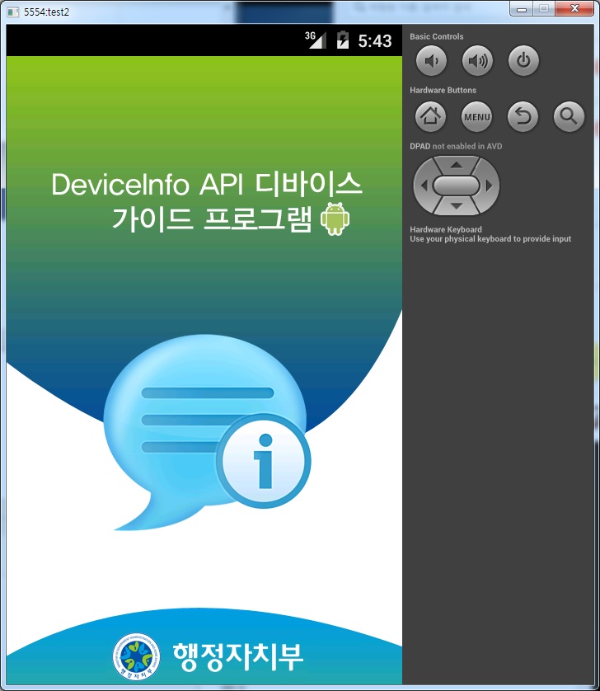Screen dimensions: 600x691
Task: Click the emulator window icon in title bar
Action: (x=12, y=11)
